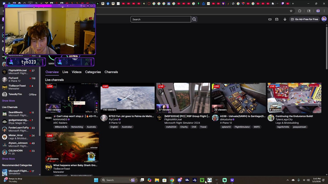Image resolution: width=328 pixels, height=184 pixels.
Task: Switch to Discord in the taskbar
Action: tap(179, 180)
